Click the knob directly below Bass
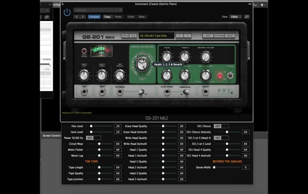The width and height of the screenshot is (308, 194). pyautogui.click(x=167, y=76)
